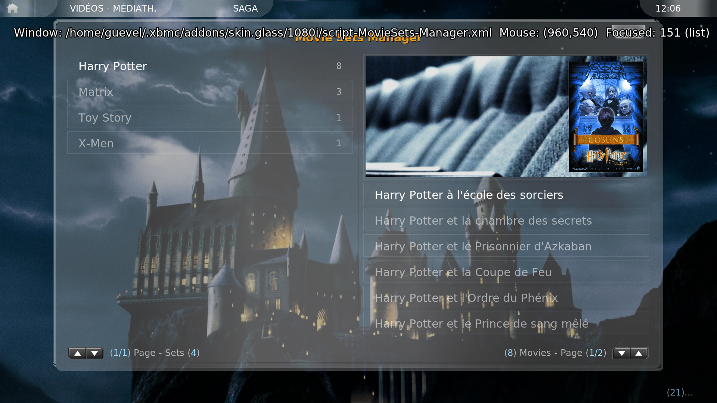Click the 12:06 clock display
This screenshot has height=403, width=717.
tap(668, 8)
